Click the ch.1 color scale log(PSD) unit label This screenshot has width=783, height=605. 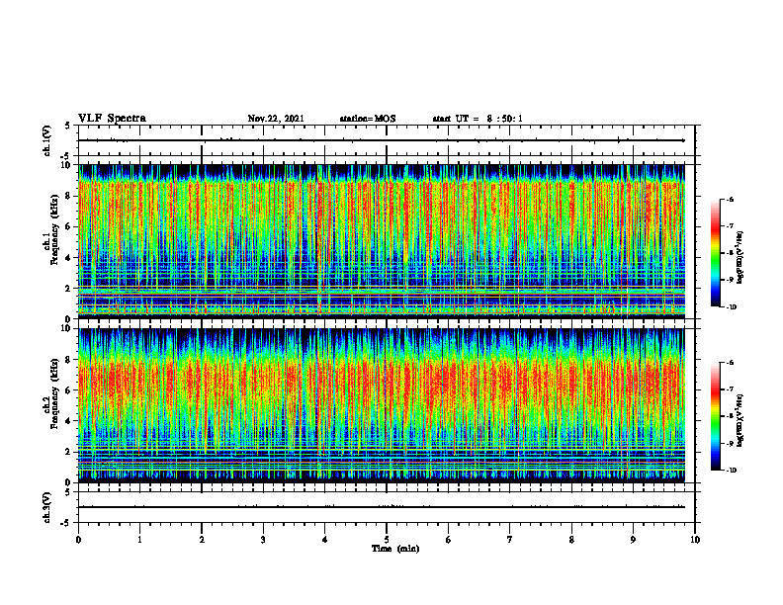click(741, 257)
